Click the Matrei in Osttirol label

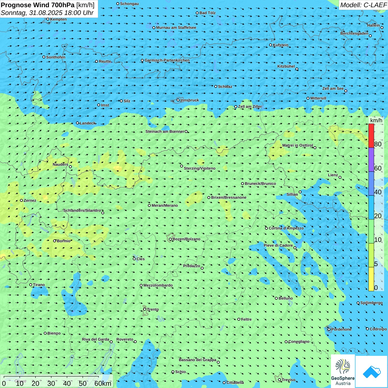pos(298,145)
